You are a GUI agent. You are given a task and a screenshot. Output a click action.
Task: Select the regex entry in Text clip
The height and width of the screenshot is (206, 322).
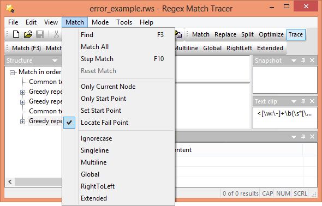coord(285,113)
